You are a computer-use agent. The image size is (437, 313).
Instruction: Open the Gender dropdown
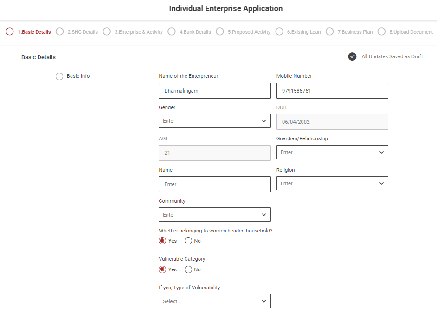point(214,121)
